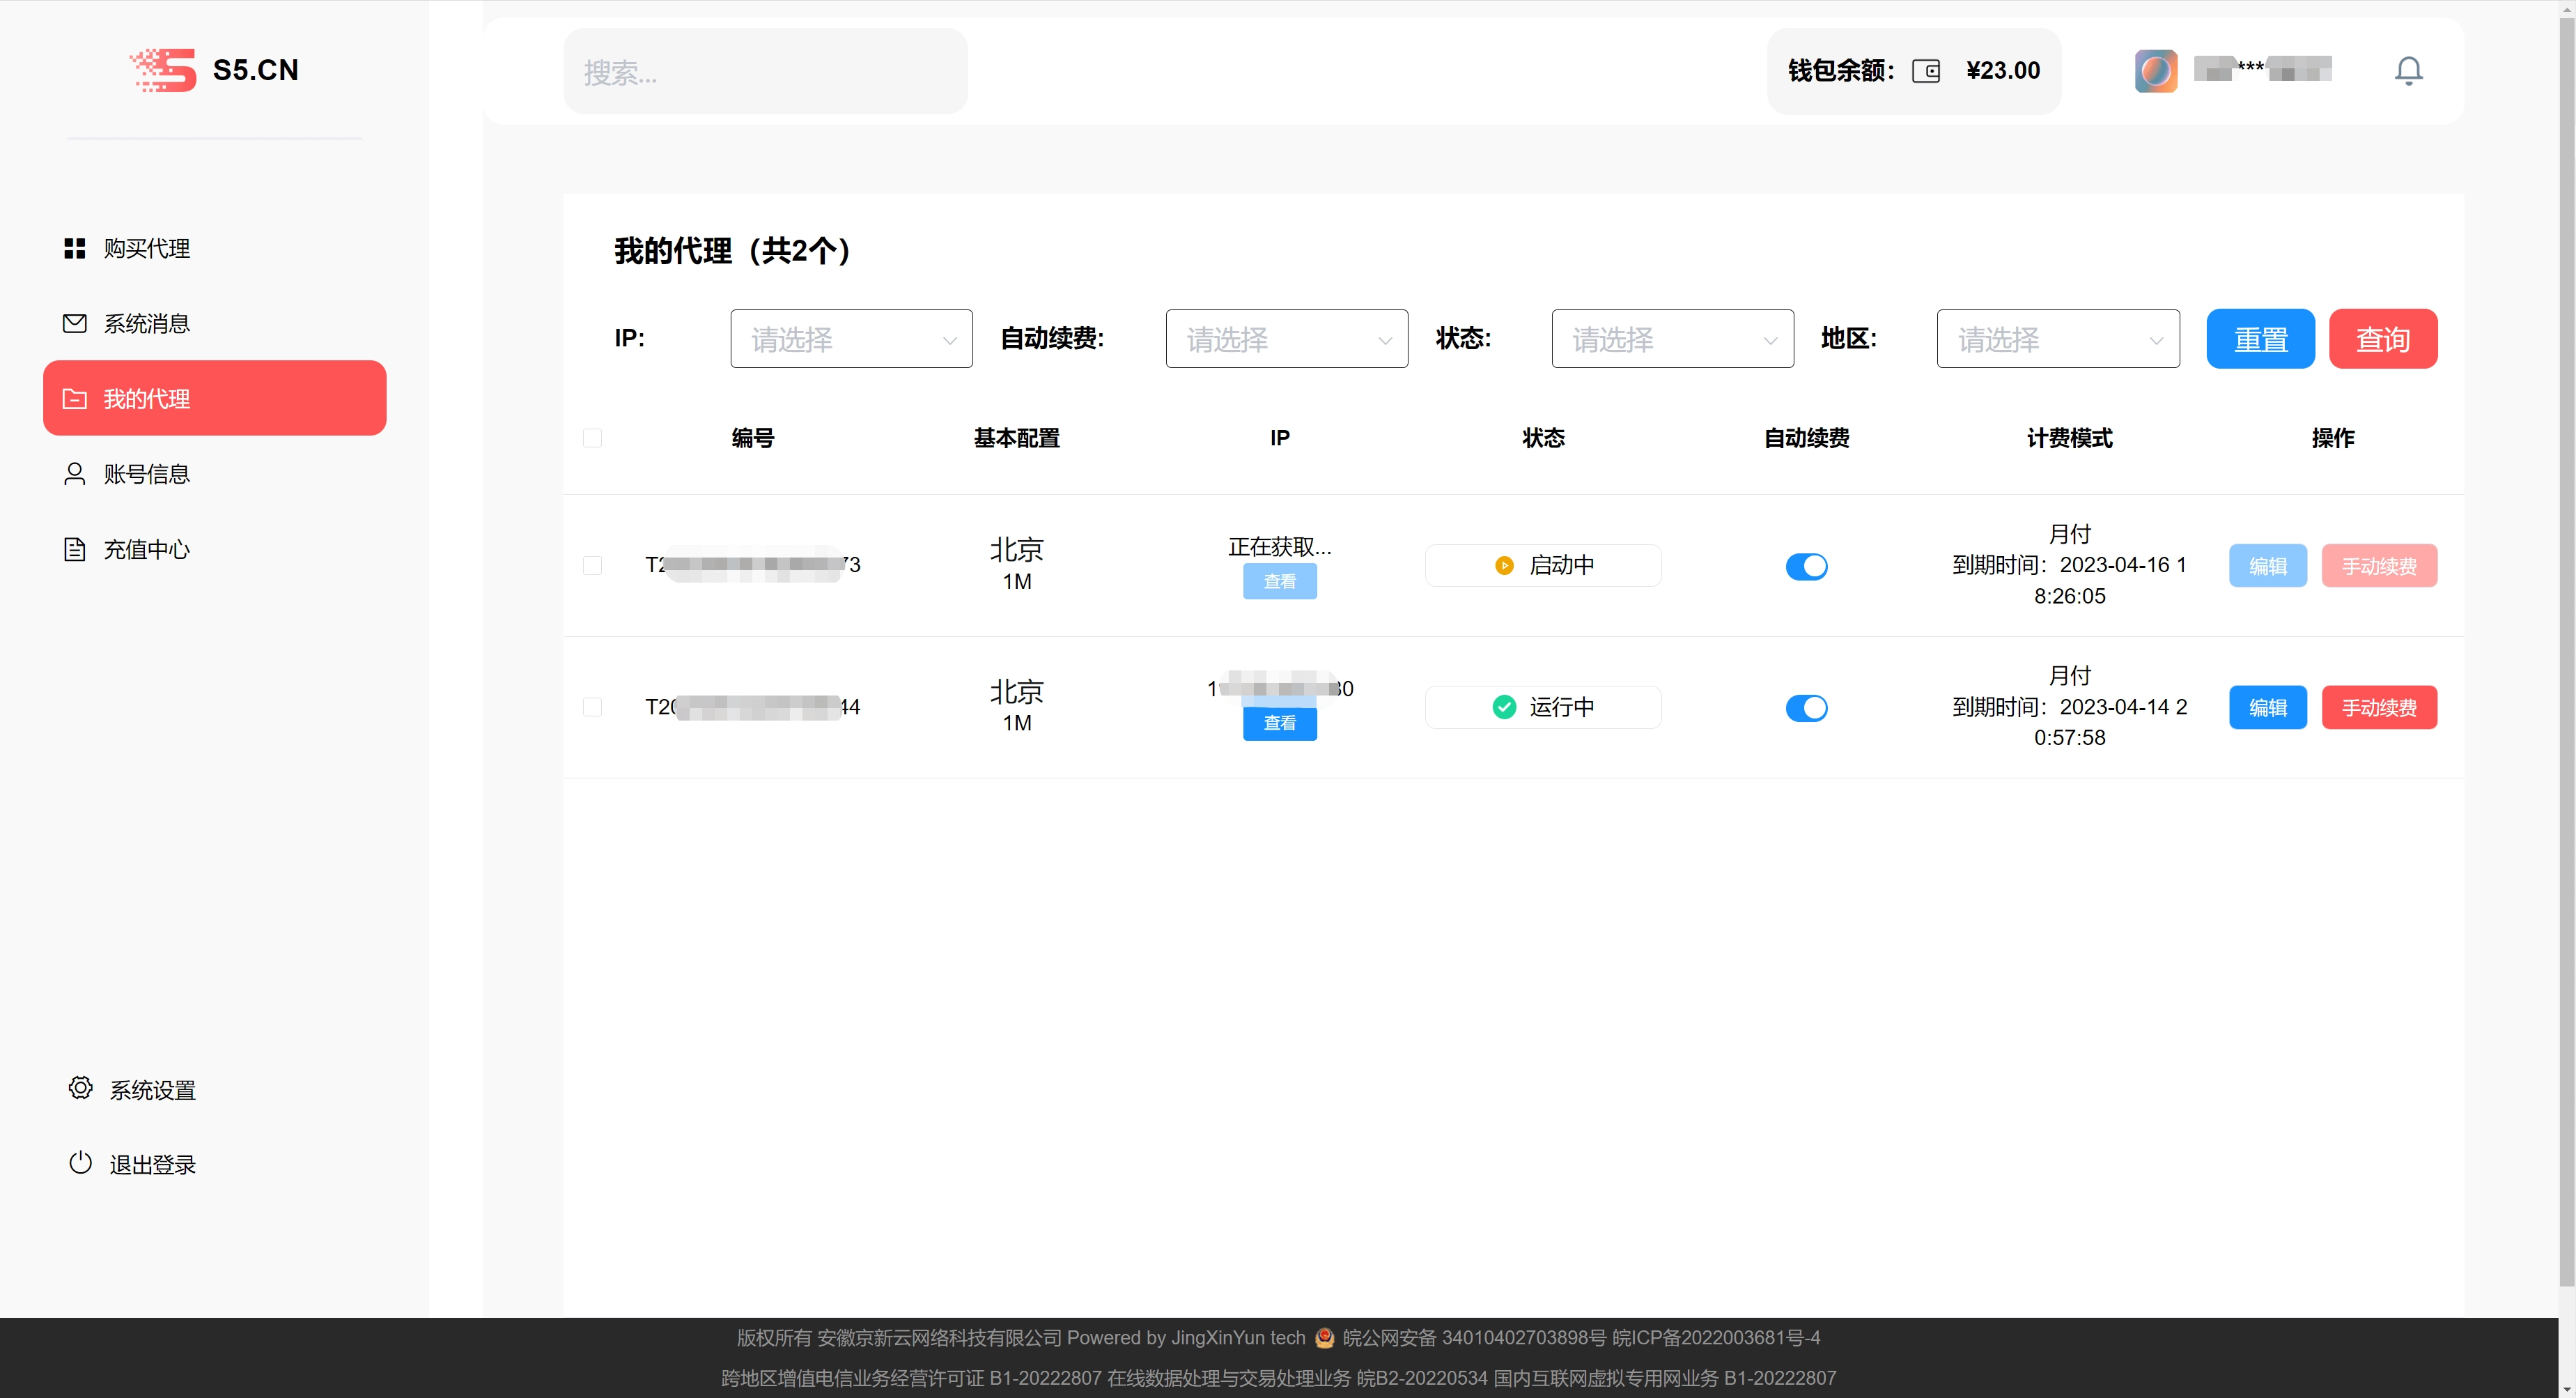Open 充值中心 from the sidebar
Image resolution: width=2576 pixels, height=1398 pixels.
tap(146, 549)
